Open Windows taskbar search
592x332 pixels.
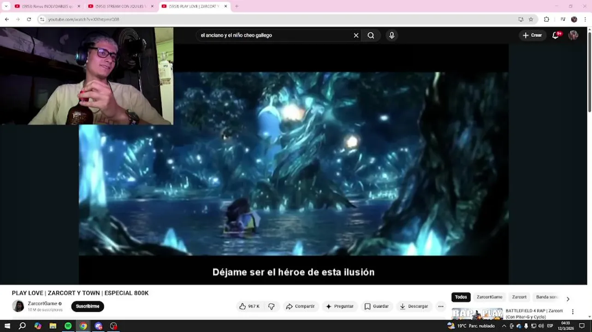tap(22, 326)
